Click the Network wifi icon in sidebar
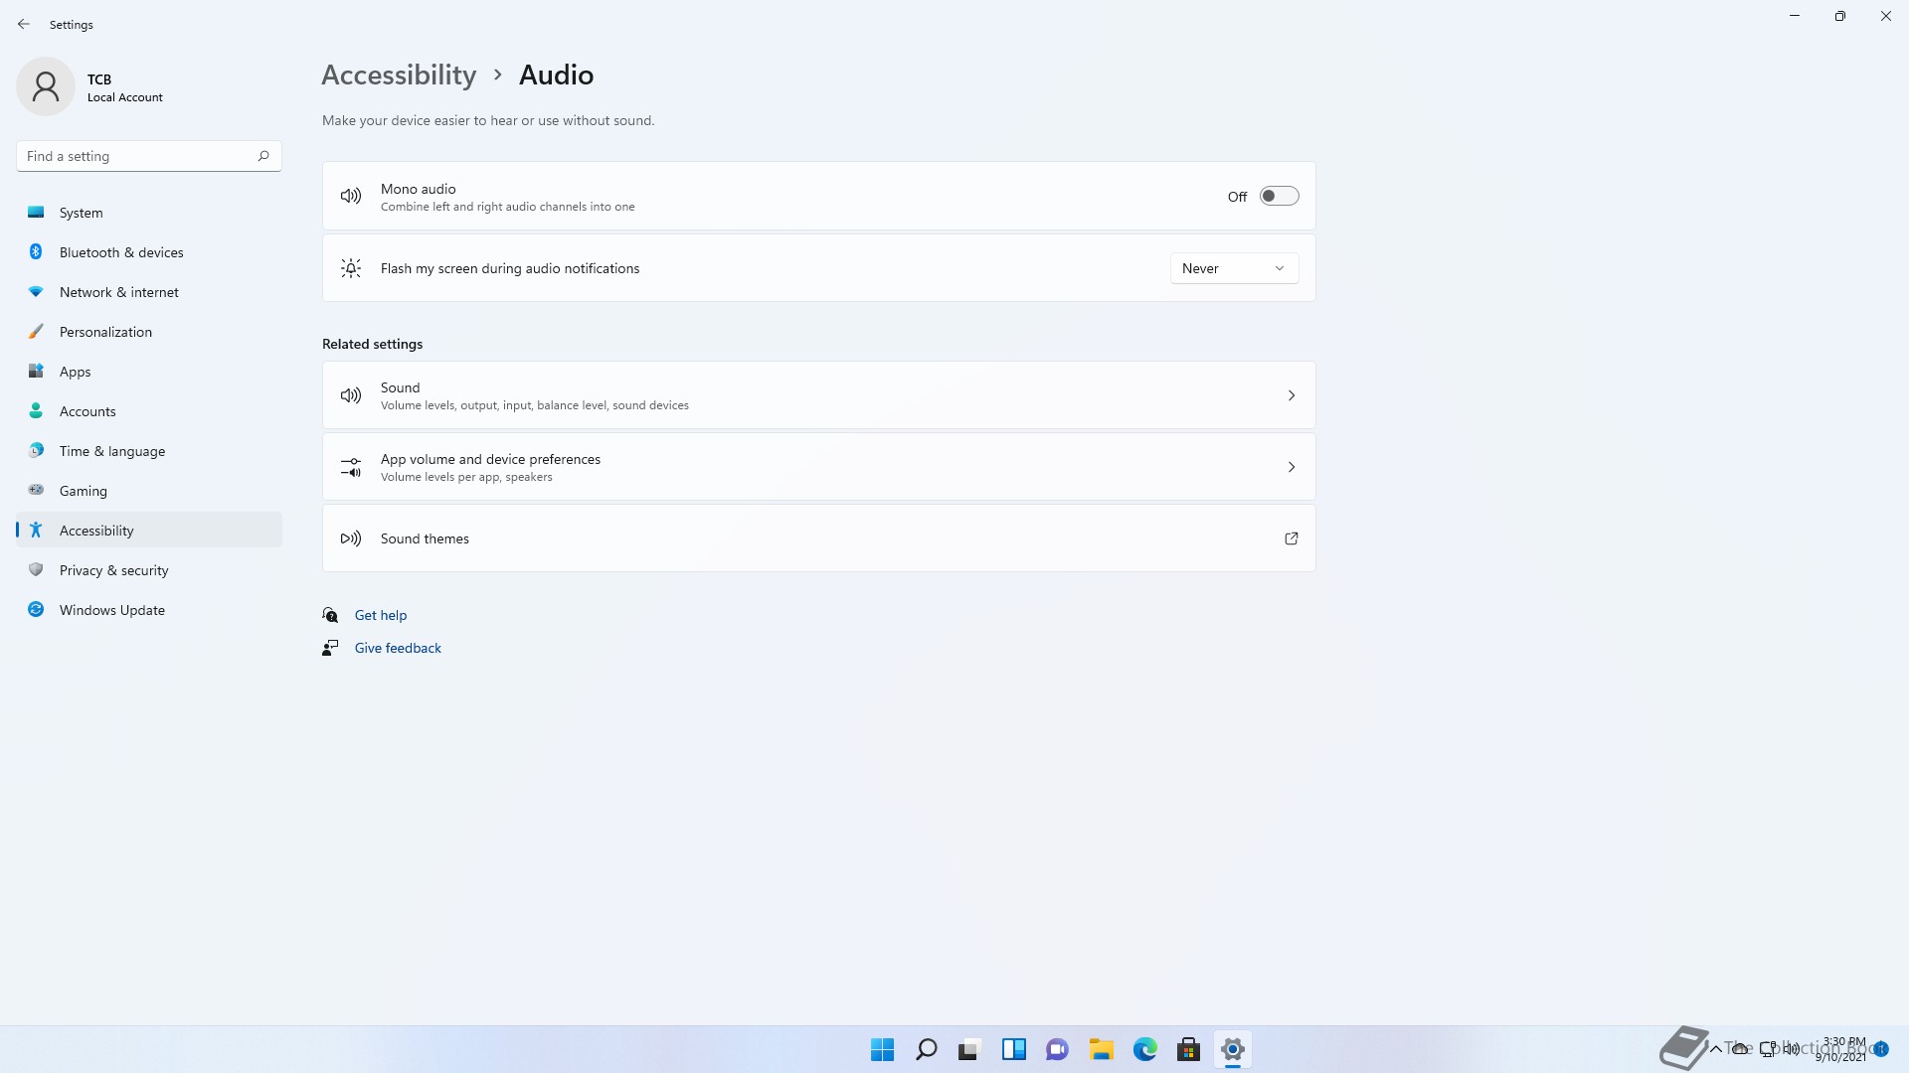The image size is (1909, 1073). tap(36, 291)
